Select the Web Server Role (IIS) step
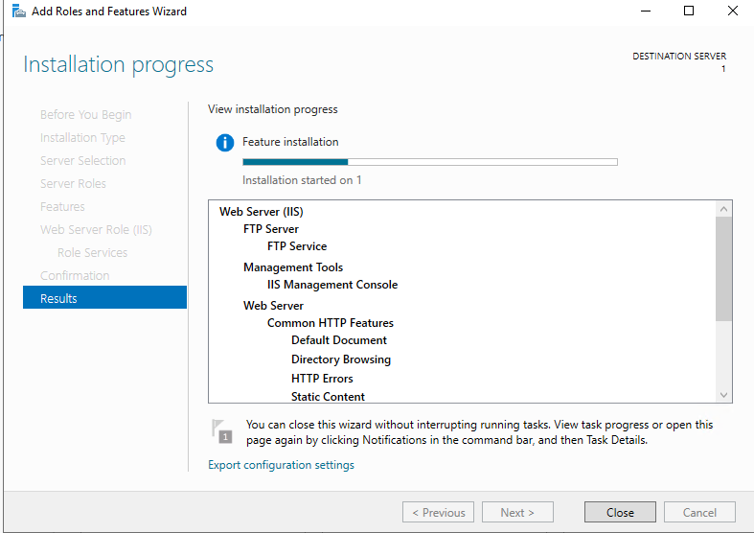Screen dimensions: 754x533 coord(96,229)
